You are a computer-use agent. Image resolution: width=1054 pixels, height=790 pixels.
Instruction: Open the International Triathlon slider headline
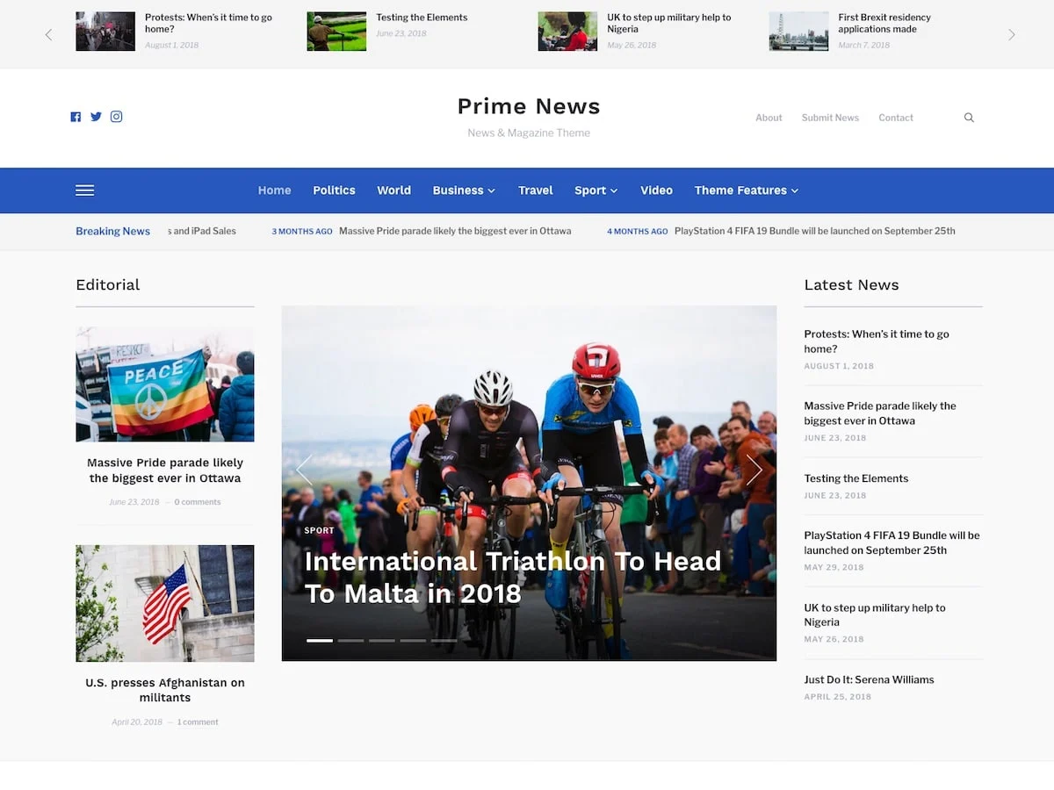pyautogui.click(x=513, y=577)
